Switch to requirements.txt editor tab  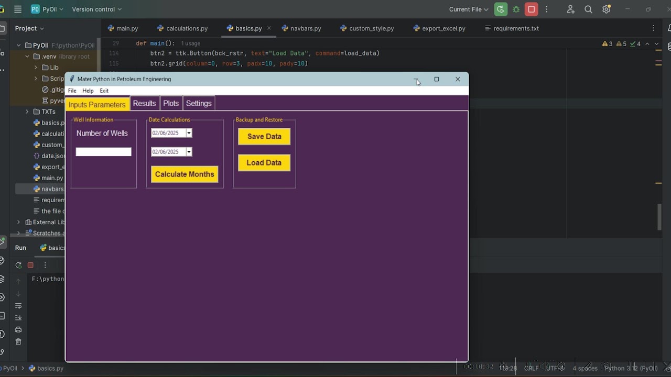coord(512,28)
